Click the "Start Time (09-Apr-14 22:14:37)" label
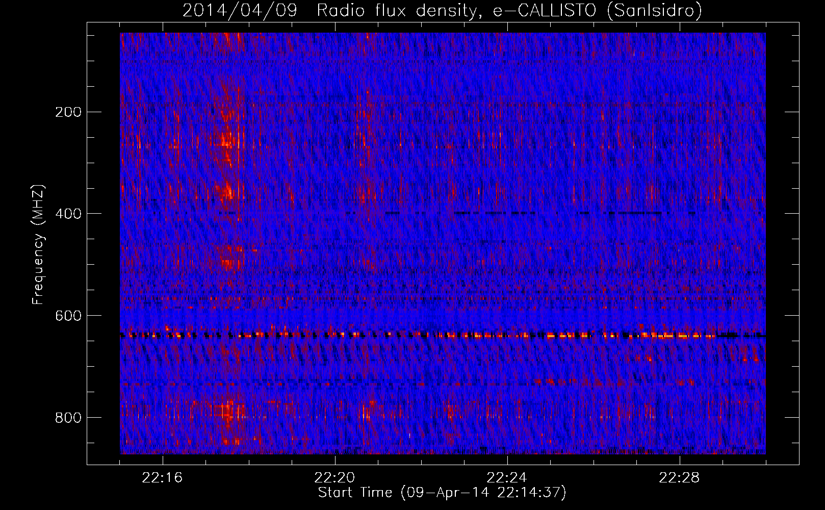 click(x=442, y=493)
